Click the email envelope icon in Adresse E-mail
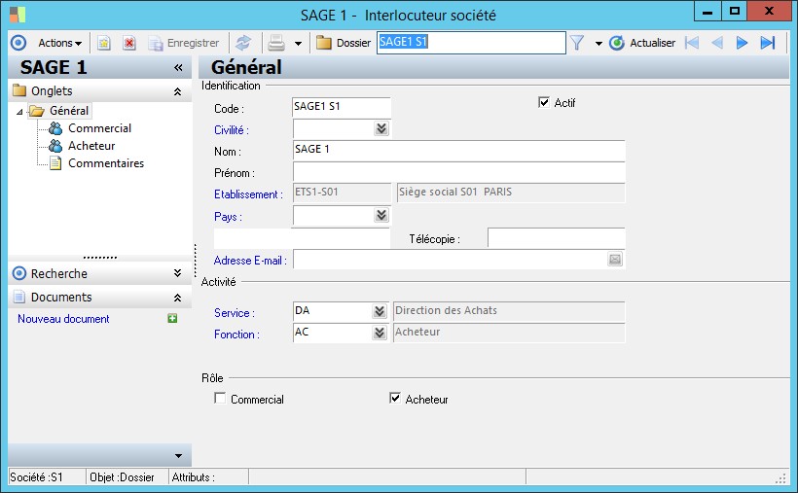Screen dimensions: 798x493 pyautogui.click(x=615, y=260)
